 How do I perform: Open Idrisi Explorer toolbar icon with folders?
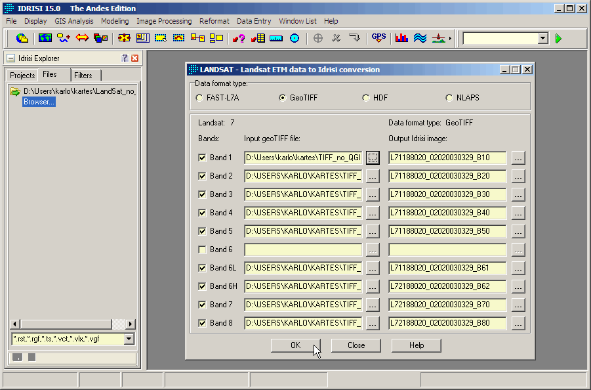[x=22, y=38]
